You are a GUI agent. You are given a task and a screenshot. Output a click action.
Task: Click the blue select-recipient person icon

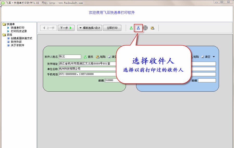[138, 28]
